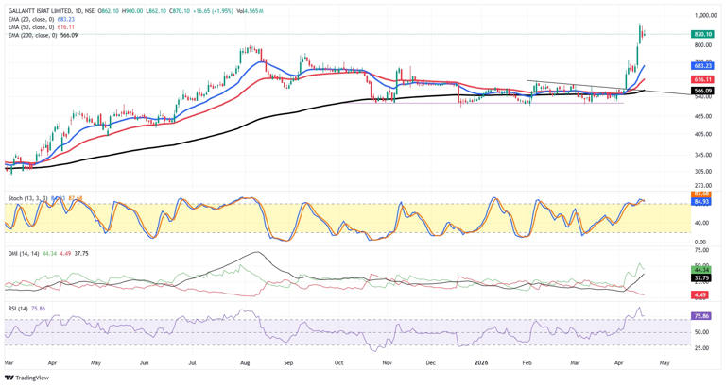
Task: Click the H900.00 high value in header
Action: tap(132, 10)
